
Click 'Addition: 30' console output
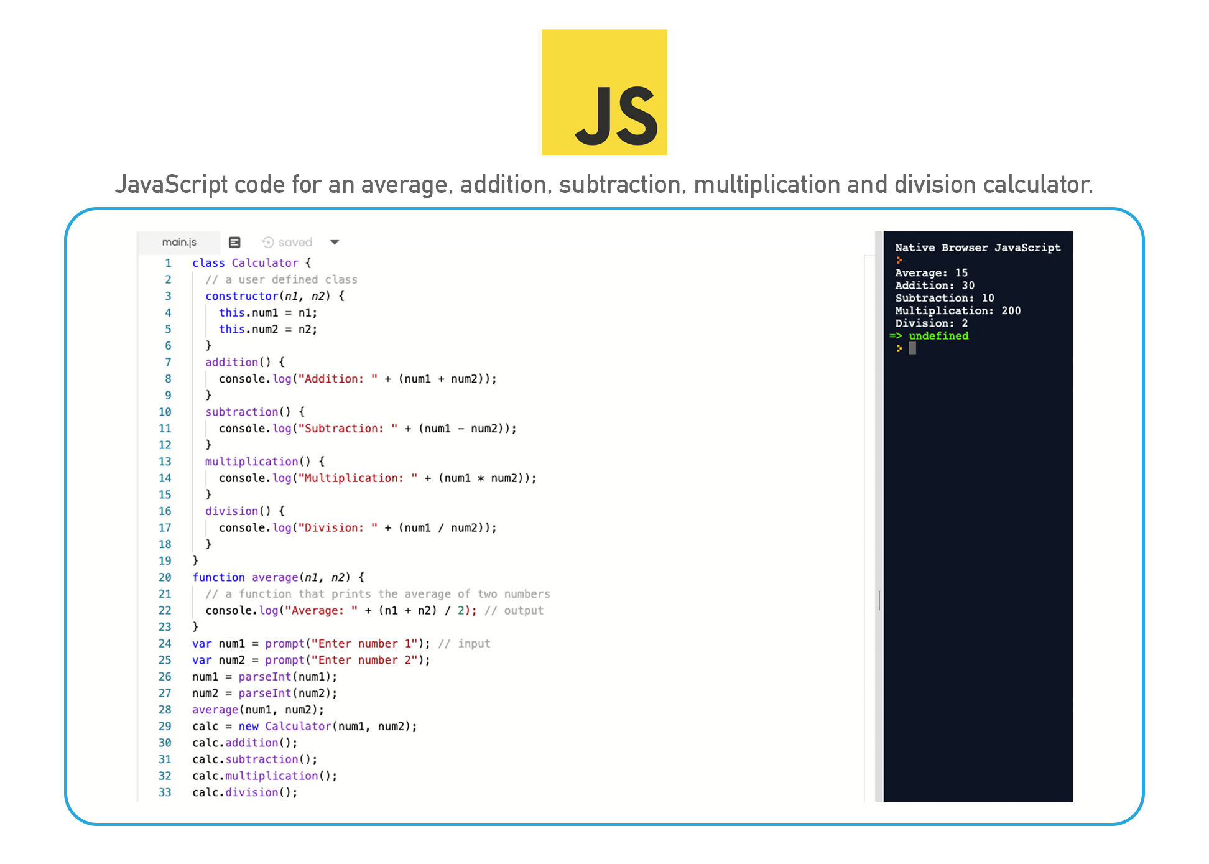point(935,286)
